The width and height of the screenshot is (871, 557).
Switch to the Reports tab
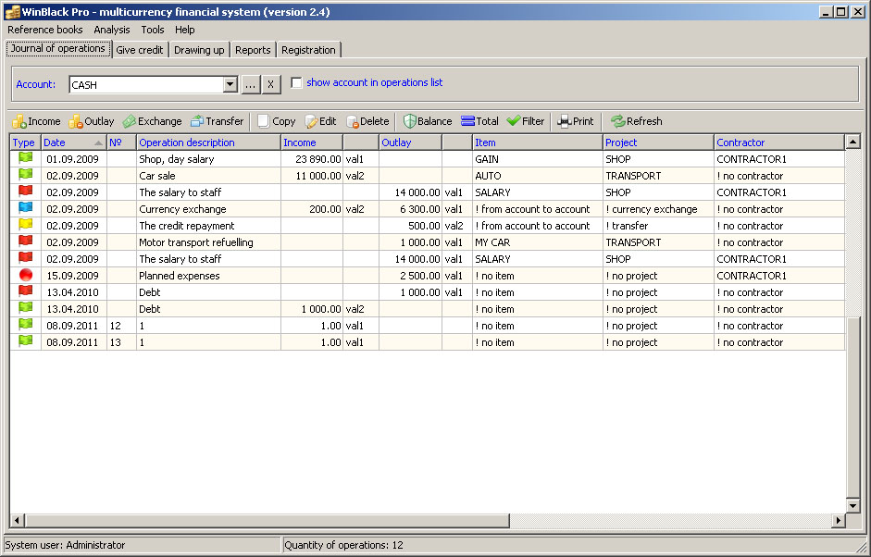coord(253,50)
